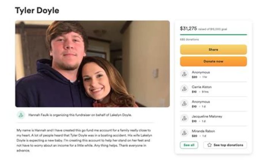The height and width of the screenshot is (160, 273).
Task: Click the avatar icon of the $10 Anonymous donor
Action: click(184, 103)
